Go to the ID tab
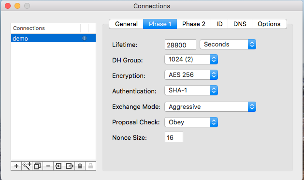The width and height of the screenshot is (304, 180). coord(219,24)
